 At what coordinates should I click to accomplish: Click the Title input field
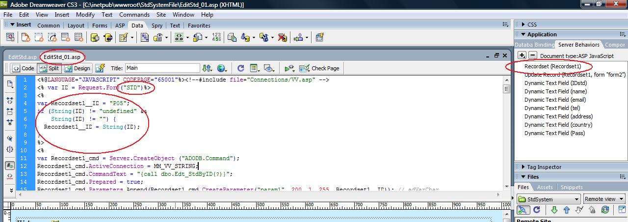tap(162, 68)
